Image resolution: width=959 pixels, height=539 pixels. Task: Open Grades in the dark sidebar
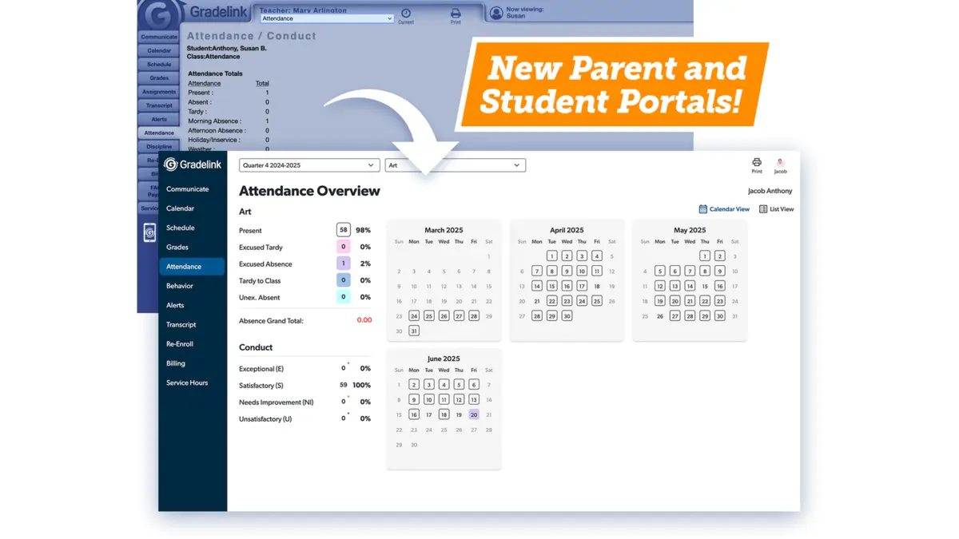pos(177,248)
